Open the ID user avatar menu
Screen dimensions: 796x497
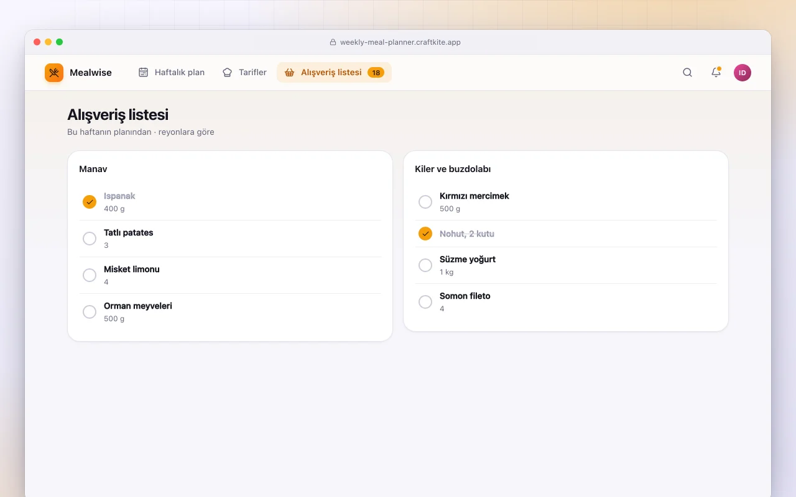743,73
